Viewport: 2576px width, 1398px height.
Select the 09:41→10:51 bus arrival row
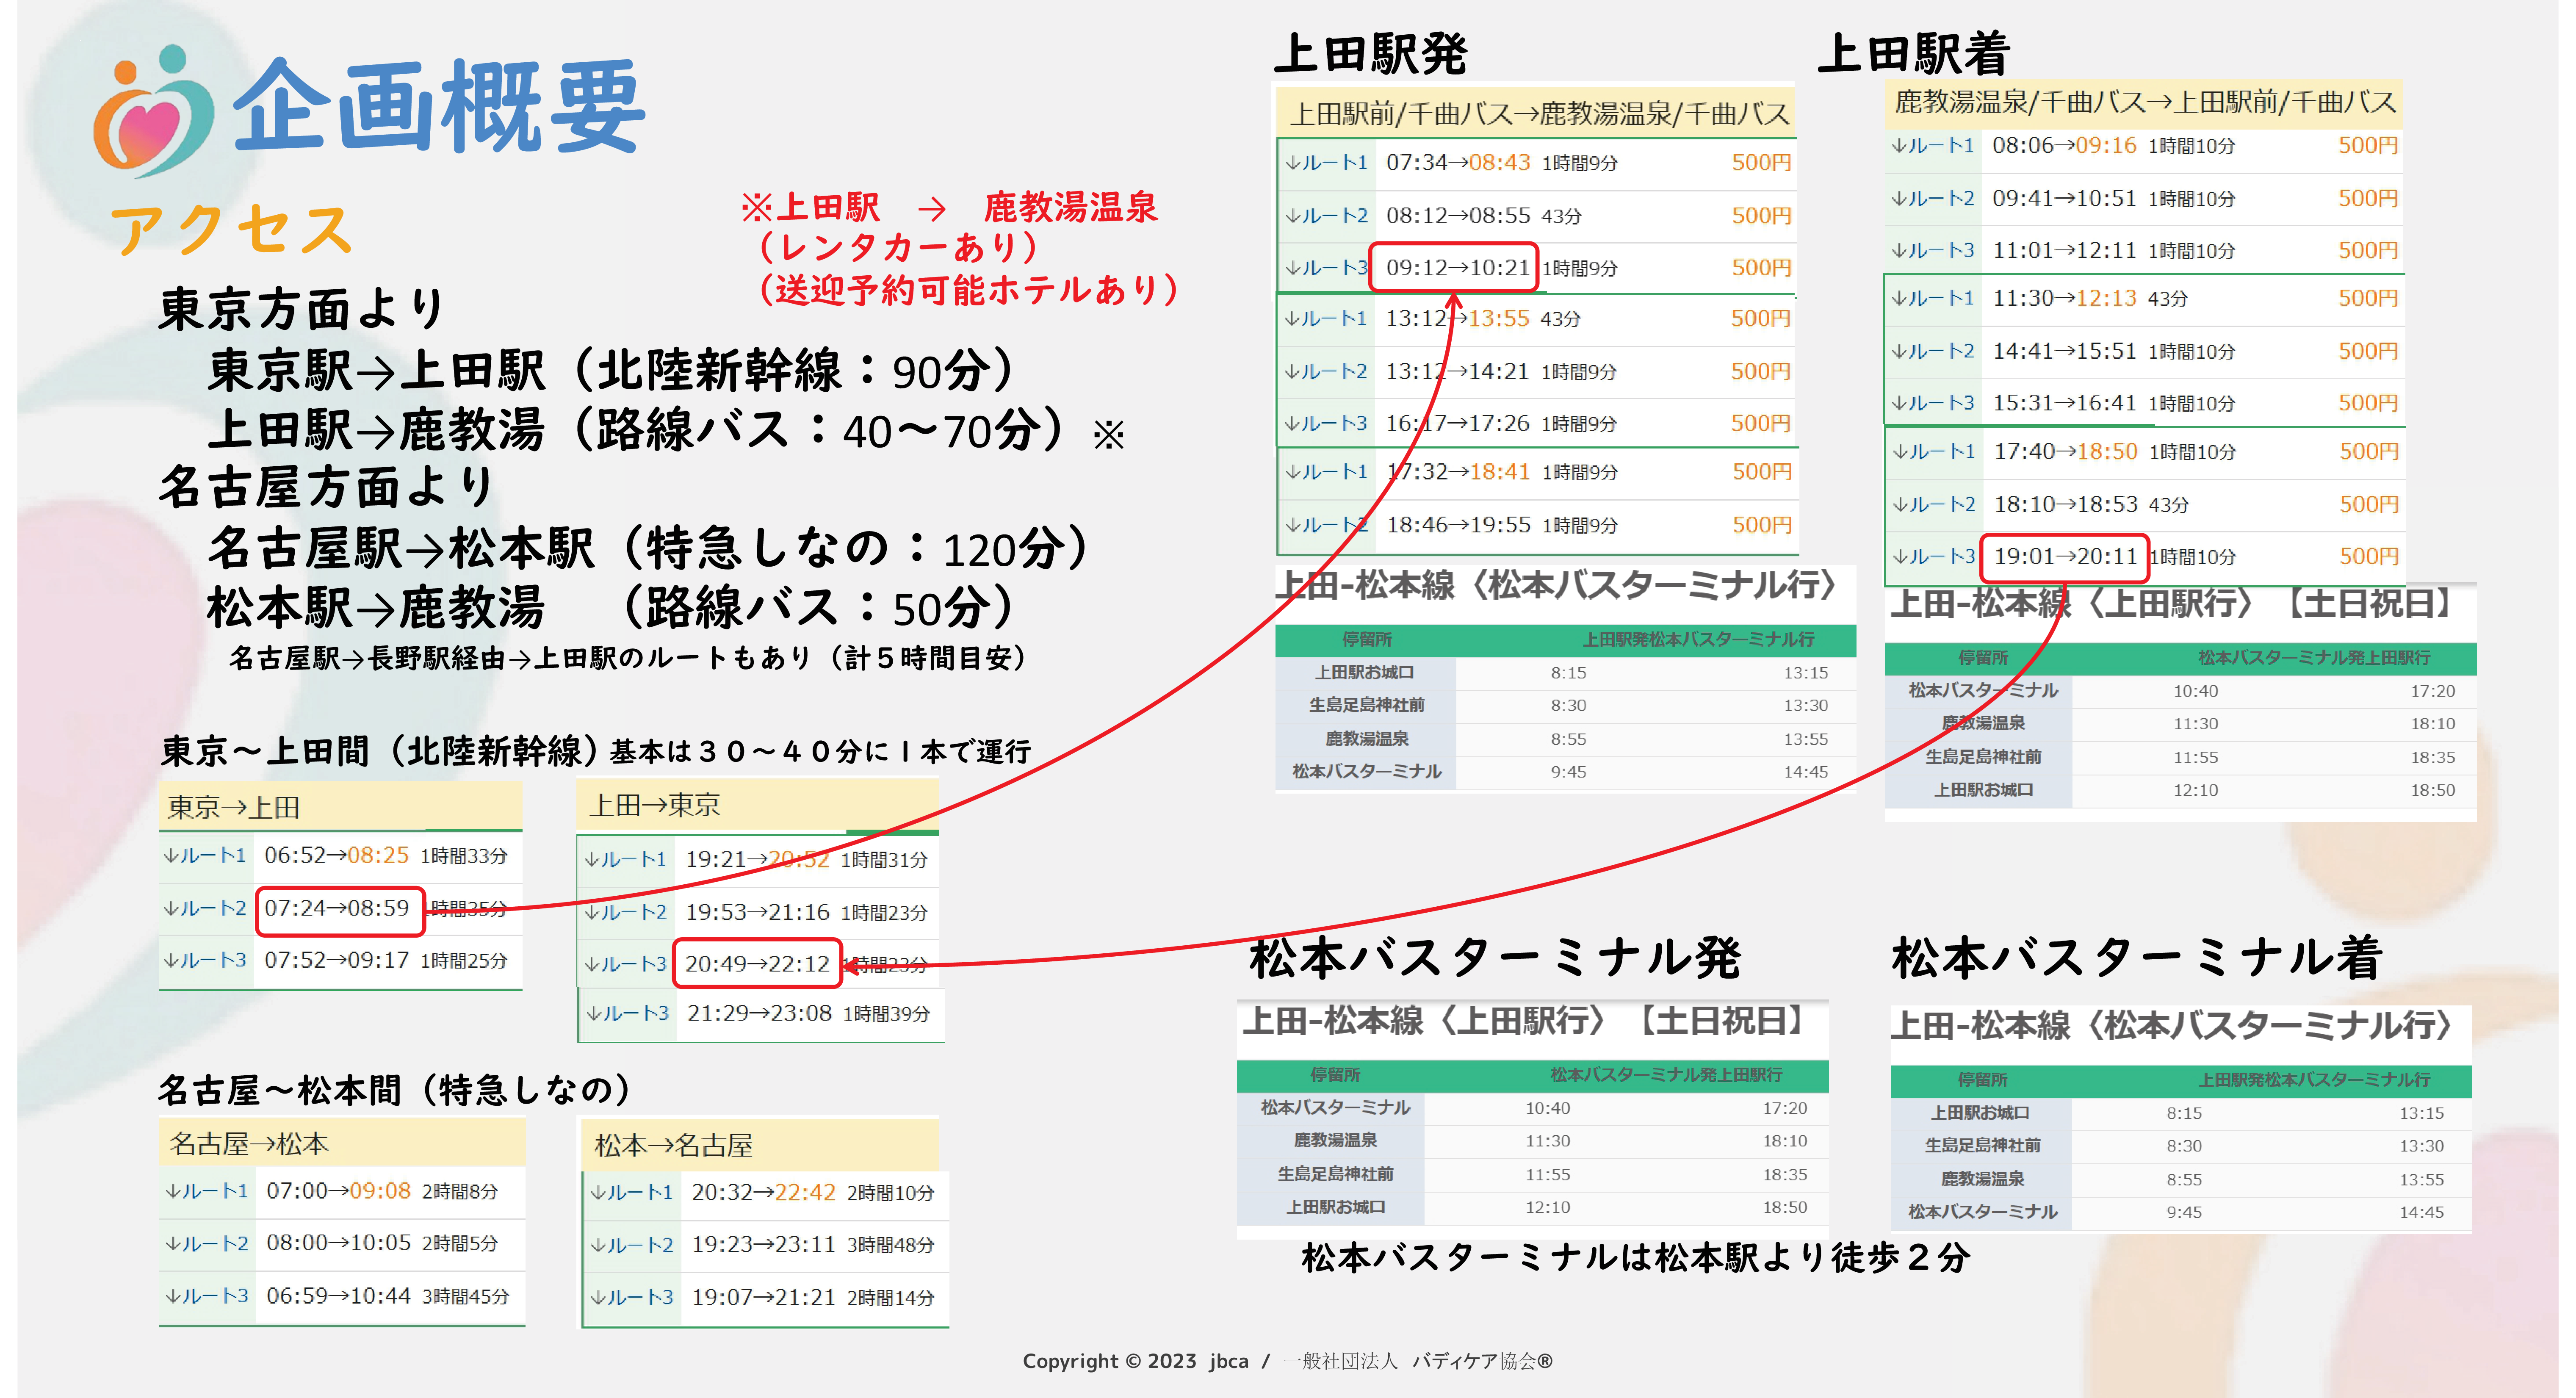coord(2145,199)
